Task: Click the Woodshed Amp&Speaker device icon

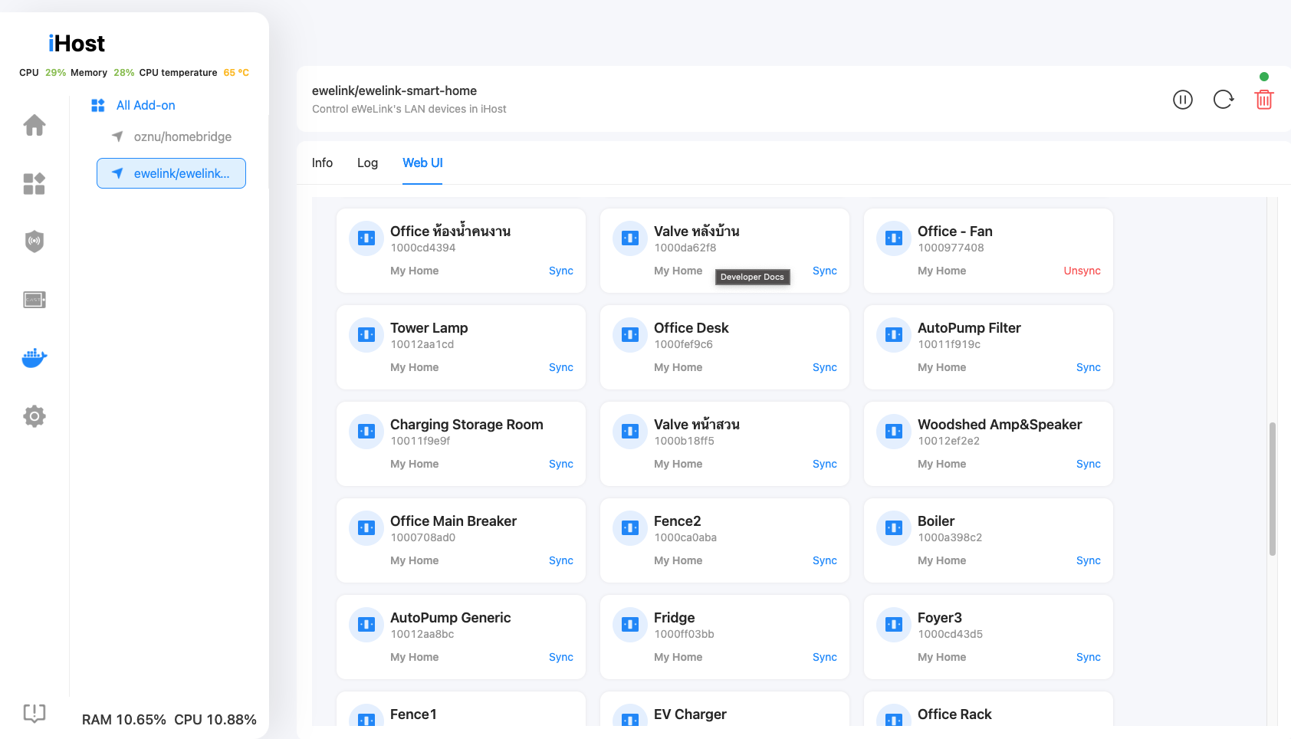Action: point(894,432)
